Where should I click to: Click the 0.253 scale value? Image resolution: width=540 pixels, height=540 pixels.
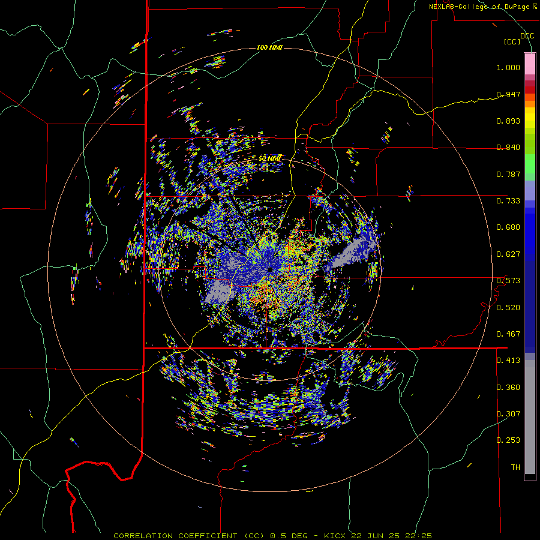tap(508, 440)
